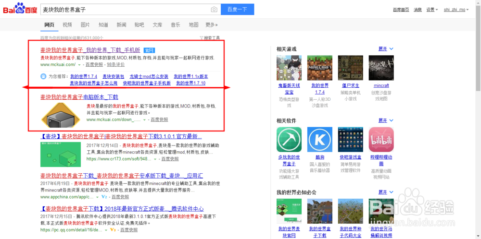This screenshot has width=481, height=239.
Task: Expand the arrow beside www.mckuai.com/down_
Action: pyautogui.click(x=144, y=120)
